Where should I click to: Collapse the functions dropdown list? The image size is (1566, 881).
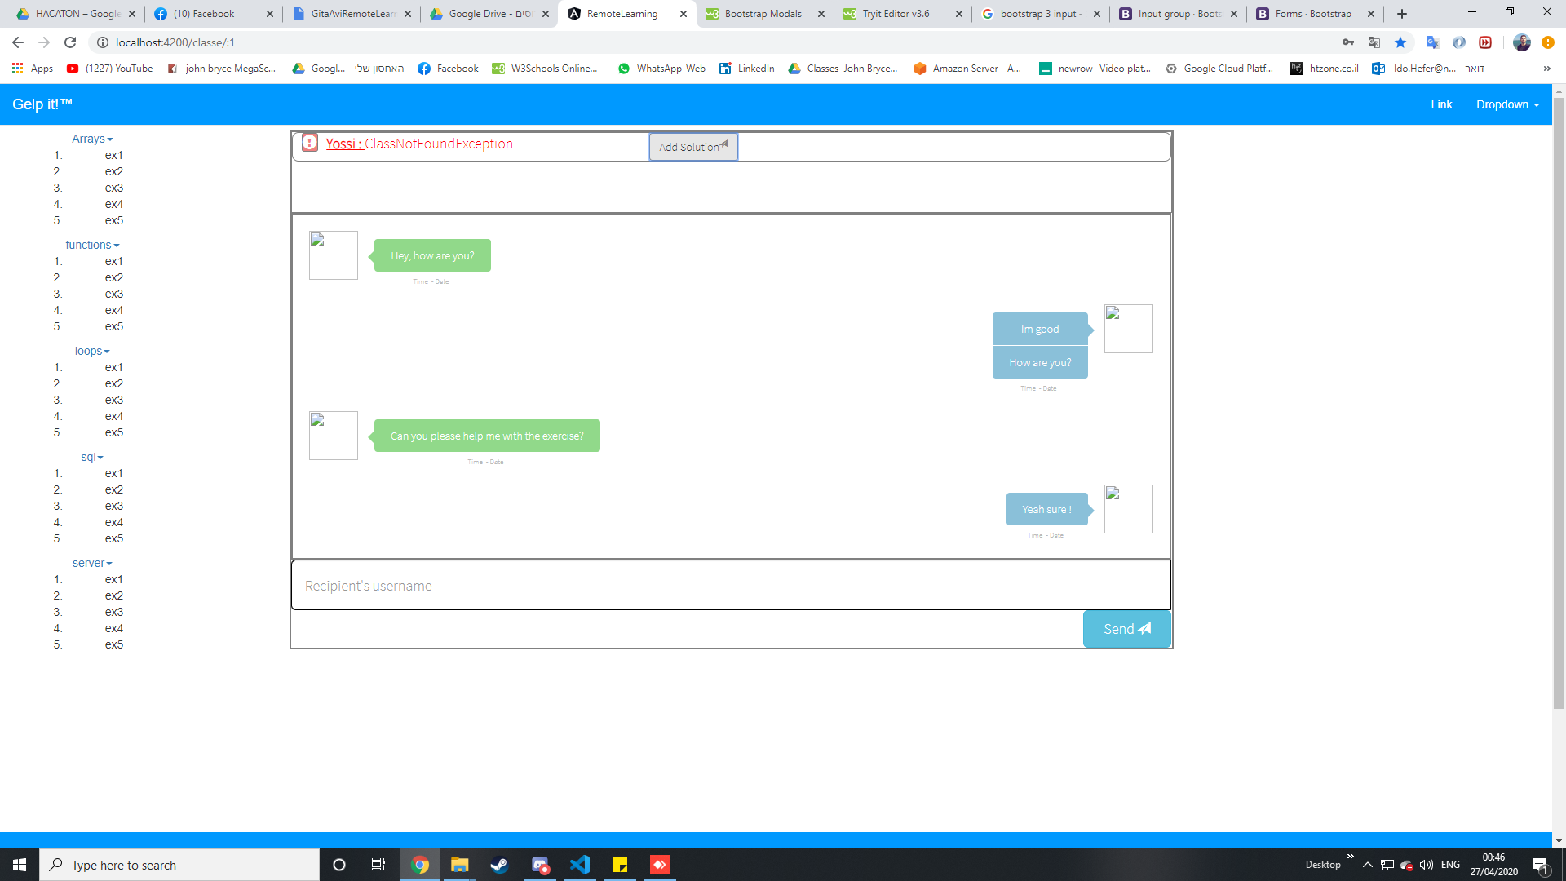[x=92, y=245]
